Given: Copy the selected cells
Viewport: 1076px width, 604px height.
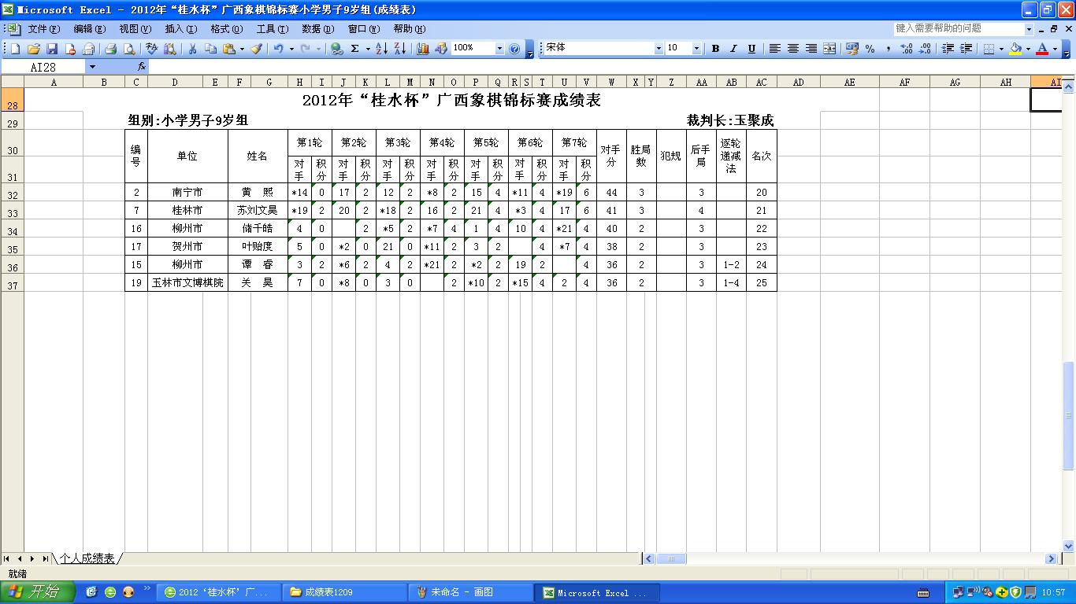Looking at the screenshot, I should click(210, 49).
